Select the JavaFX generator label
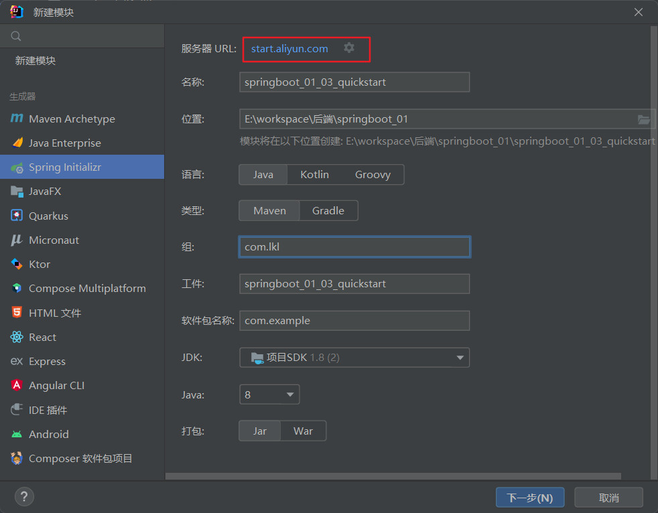The height and width of the screenshot is (513, 658). click(x=45, y=192)
